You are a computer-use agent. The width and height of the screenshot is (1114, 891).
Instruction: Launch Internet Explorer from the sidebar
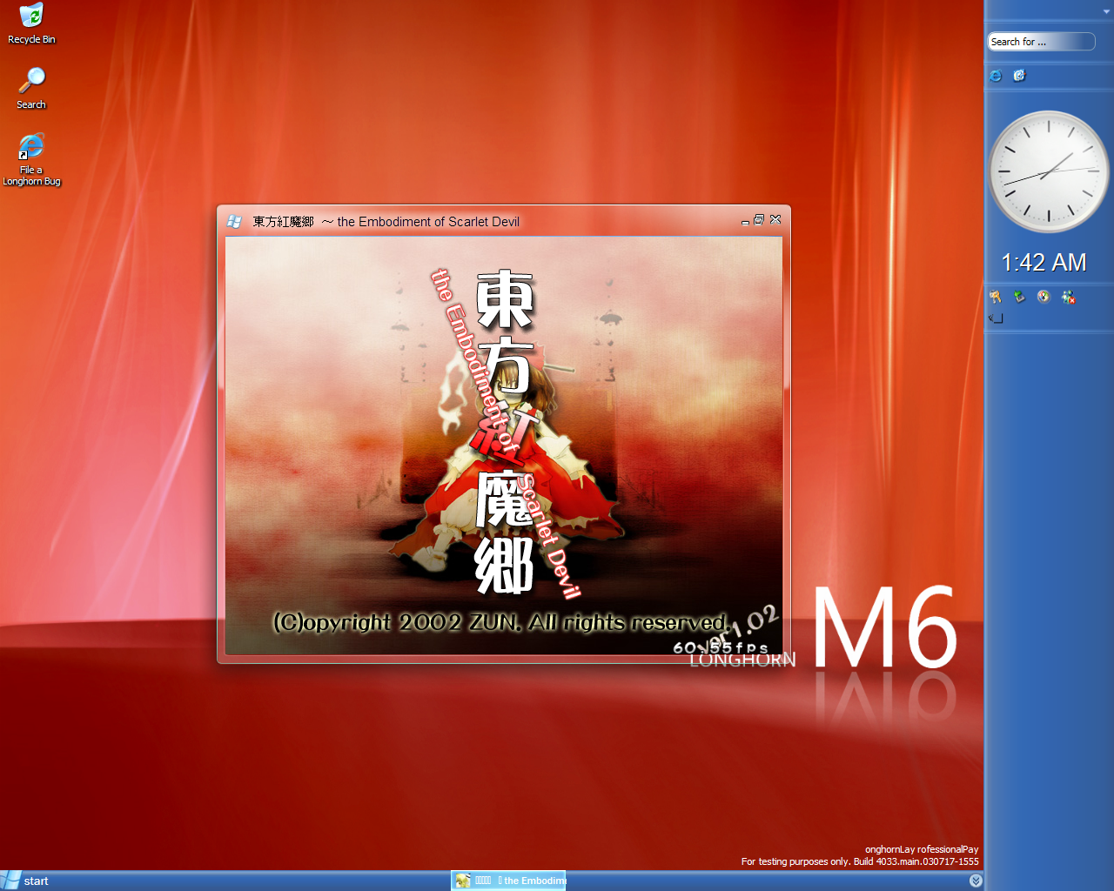(996, 76)
